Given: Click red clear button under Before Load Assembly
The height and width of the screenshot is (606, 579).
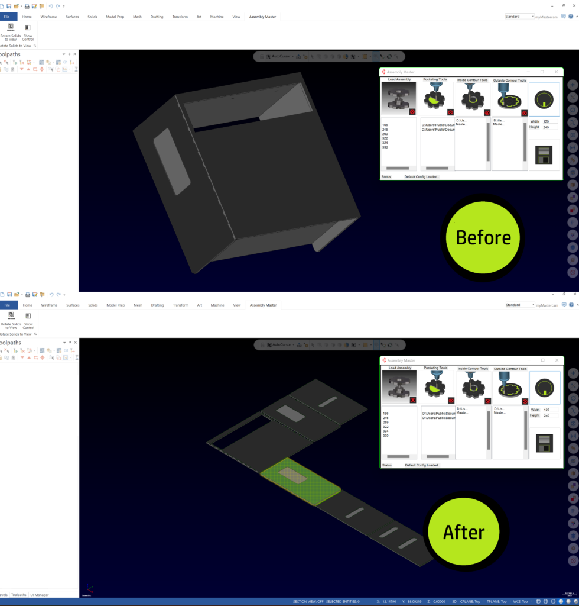Looking at the screenshot, I should [x=412, y=112].
